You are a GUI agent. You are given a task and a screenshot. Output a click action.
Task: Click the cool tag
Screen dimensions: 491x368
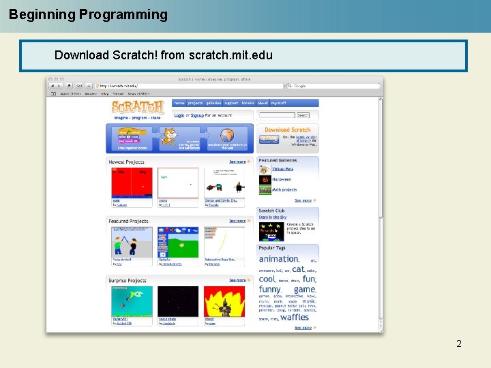pos(267,279)
